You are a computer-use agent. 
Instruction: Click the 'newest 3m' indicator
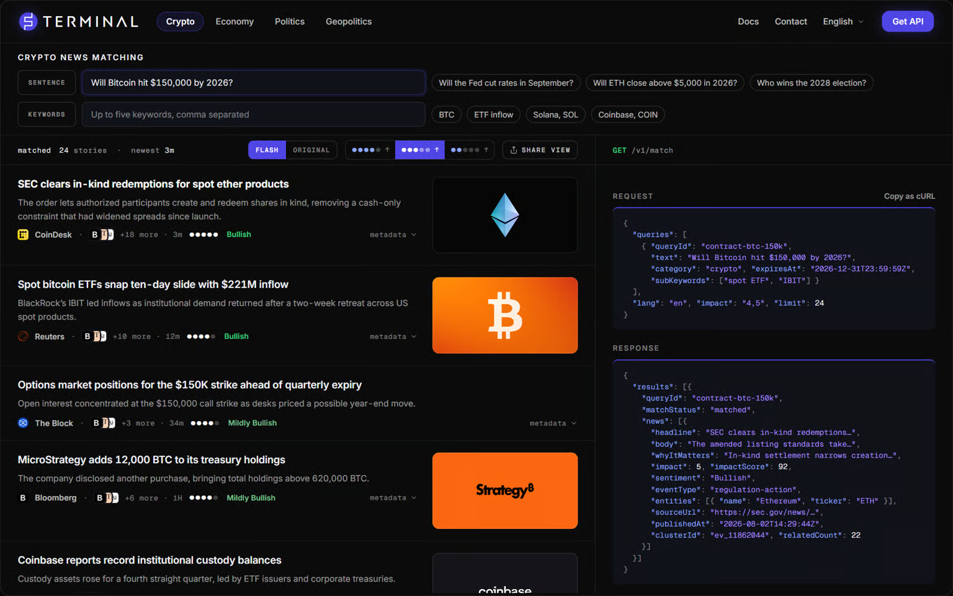pyautogui.click(x=153, y=150)
